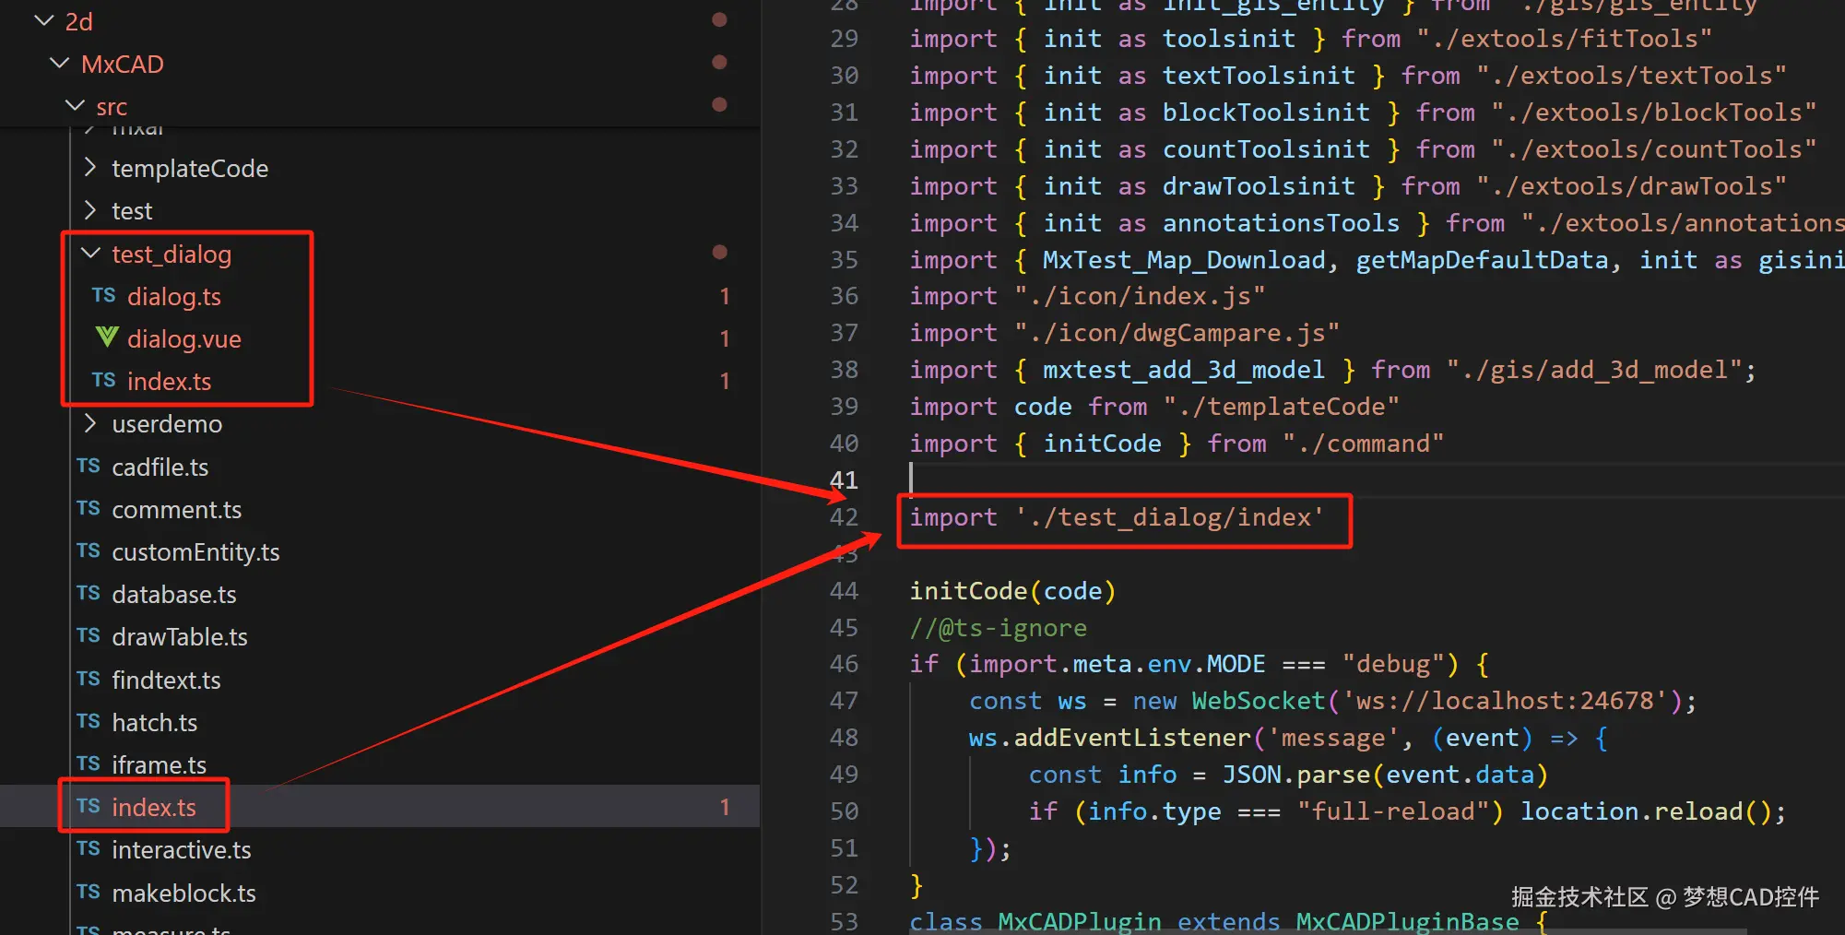
Task: Collapse the src folder chevron
Action: pos(76,105)
